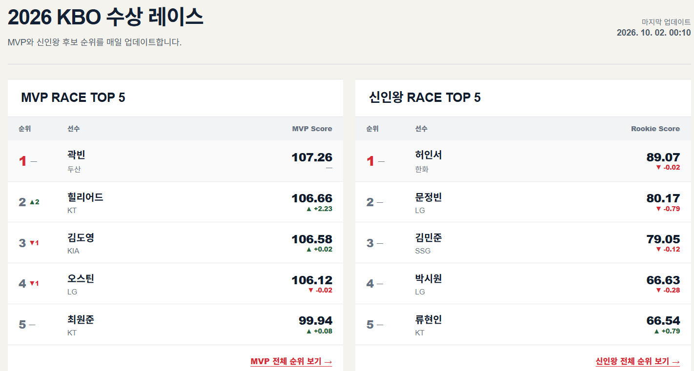Open the 신인왕 전체 순위 보기 link

pyautogui.click(x=638, y=362)
